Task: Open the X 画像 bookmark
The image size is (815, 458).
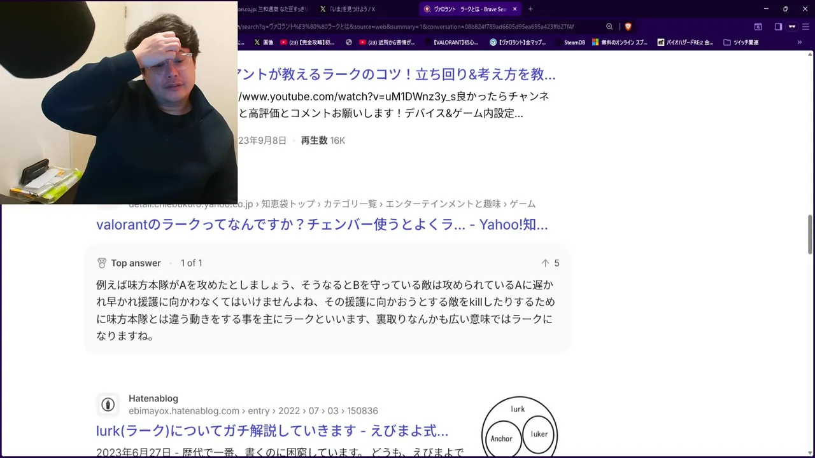Action: pos(264,43)
